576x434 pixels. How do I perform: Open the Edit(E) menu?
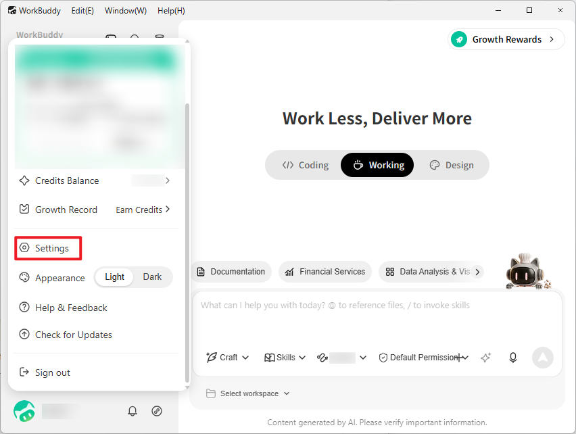82,11
